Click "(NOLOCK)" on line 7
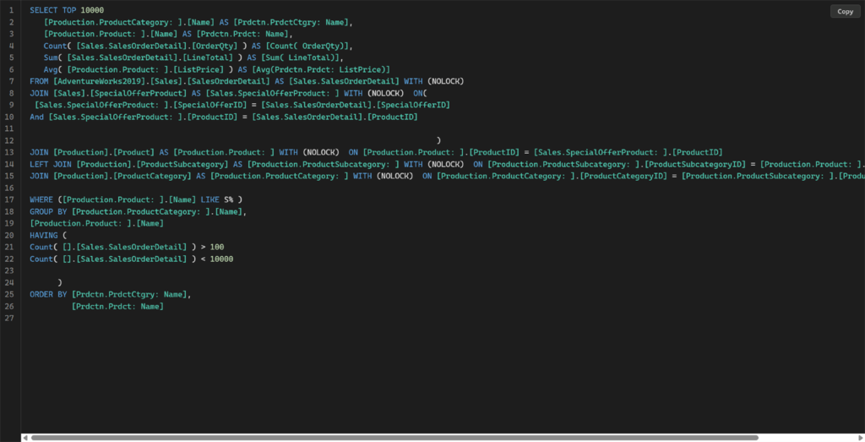Screen dimensions: 865x442 click(x=446, y=81)
